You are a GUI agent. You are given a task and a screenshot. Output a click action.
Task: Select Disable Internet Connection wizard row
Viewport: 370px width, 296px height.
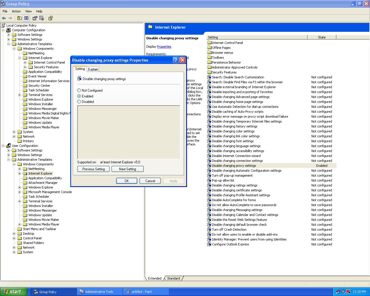pos(271,156)
